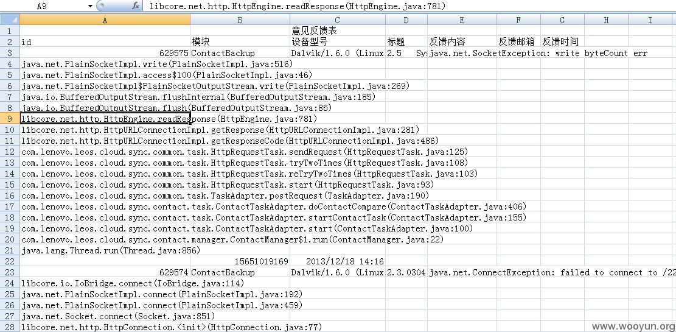Click PlainSocketOutputStream.write line 269 cell

[x=105, y=86]
